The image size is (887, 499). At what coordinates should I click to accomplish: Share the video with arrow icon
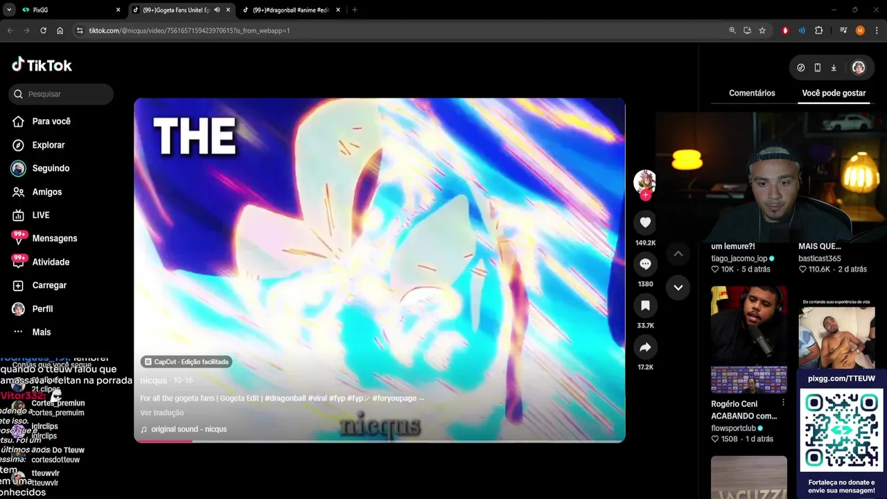645,347
